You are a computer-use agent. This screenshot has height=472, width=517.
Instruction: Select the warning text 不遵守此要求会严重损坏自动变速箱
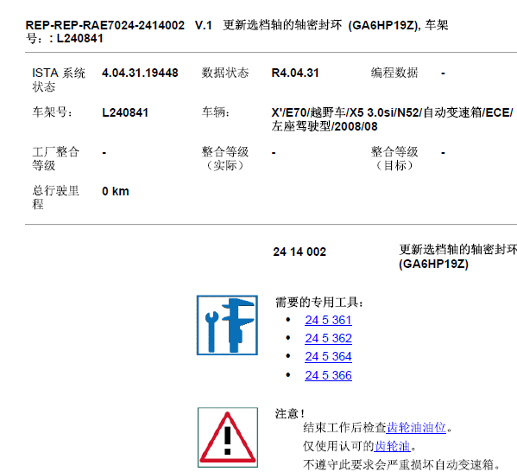(401, 465)
